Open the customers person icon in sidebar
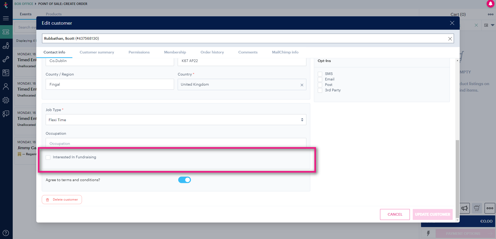This screenshot has width=496, height=239. click(x=6, y=87)
